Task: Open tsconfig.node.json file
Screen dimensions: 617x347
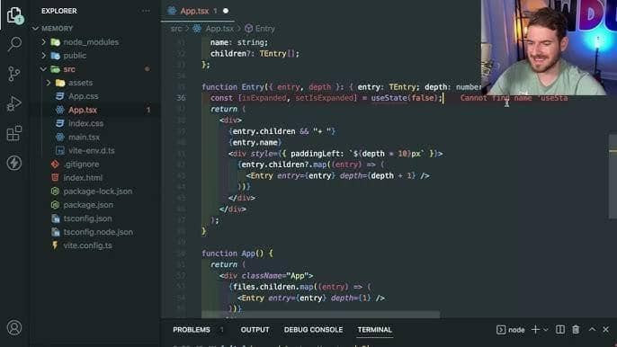Action: [97, 232]
